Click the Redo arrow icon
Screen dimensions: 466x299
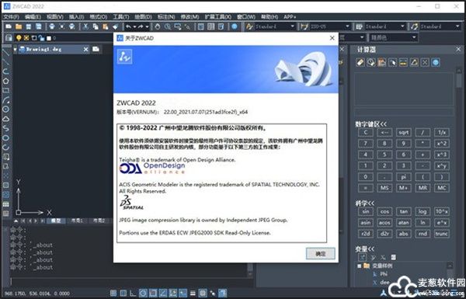tap(141, 26)
